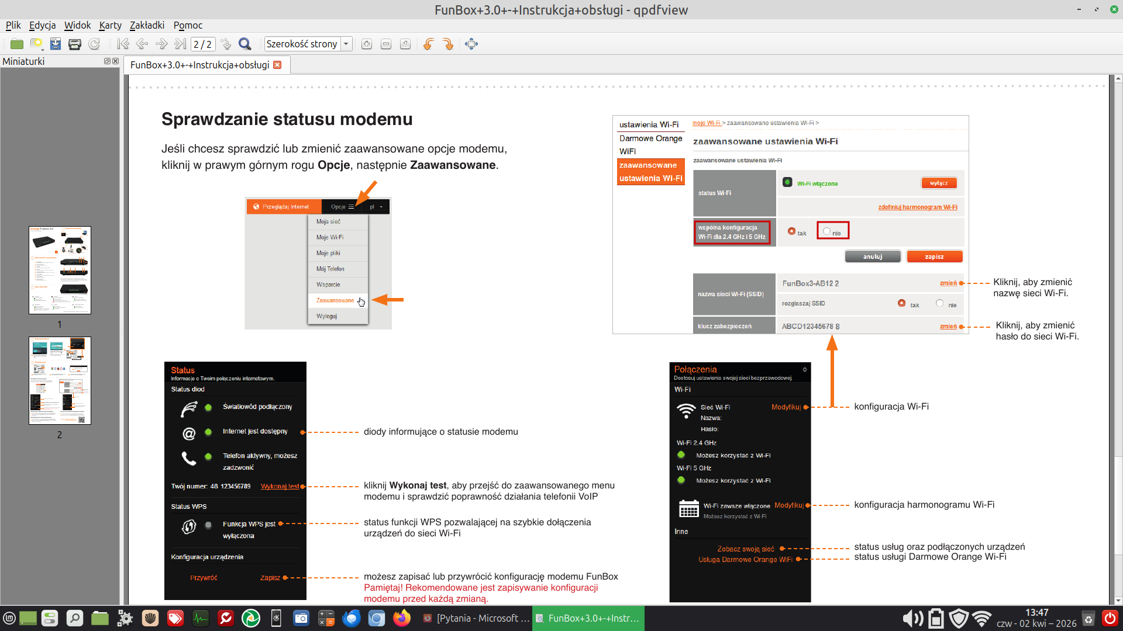Click the original size icon
Image resolution: width=1123 pixels, height=631 pixels.
(405, 44)
